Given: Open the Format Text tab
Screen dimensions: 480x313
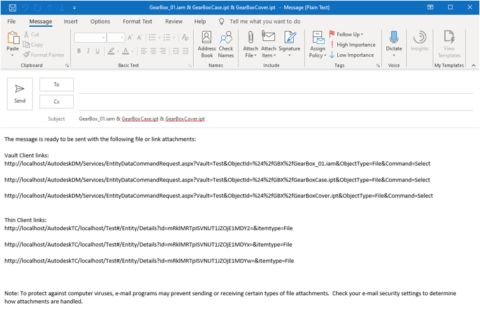Looking at the screenshot, I should click(x=138, y=22).
